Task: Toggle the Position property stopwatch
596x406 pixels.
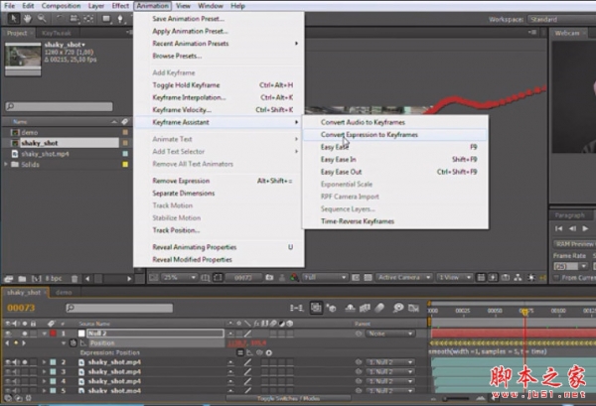Action: [74, 343]
